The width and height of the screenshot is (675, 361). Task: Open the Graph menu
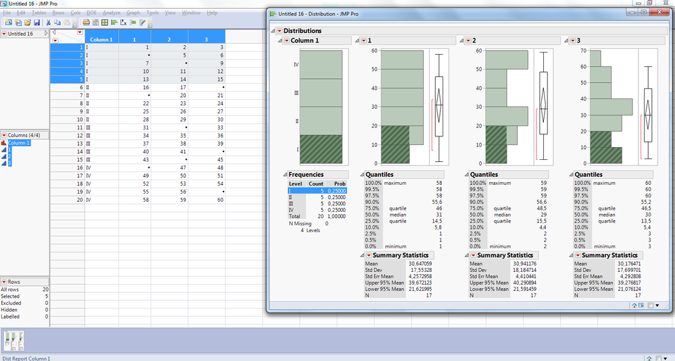pyautogui.click(x=132, y=13)
